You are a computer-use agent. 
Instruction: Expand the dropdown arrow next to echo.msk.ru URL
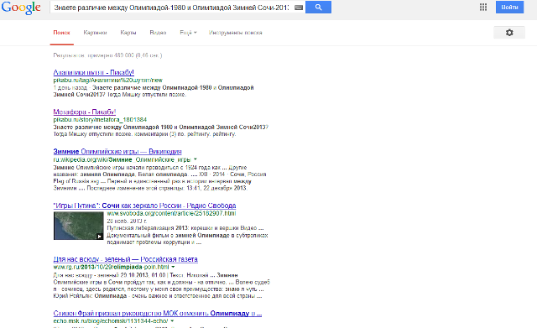(172, 320)
